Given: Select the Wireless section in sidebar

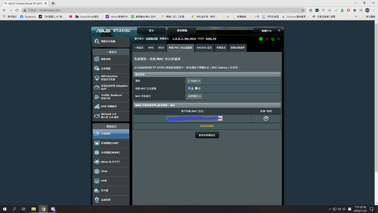Looking at the screenshot, I should point(111,134).
